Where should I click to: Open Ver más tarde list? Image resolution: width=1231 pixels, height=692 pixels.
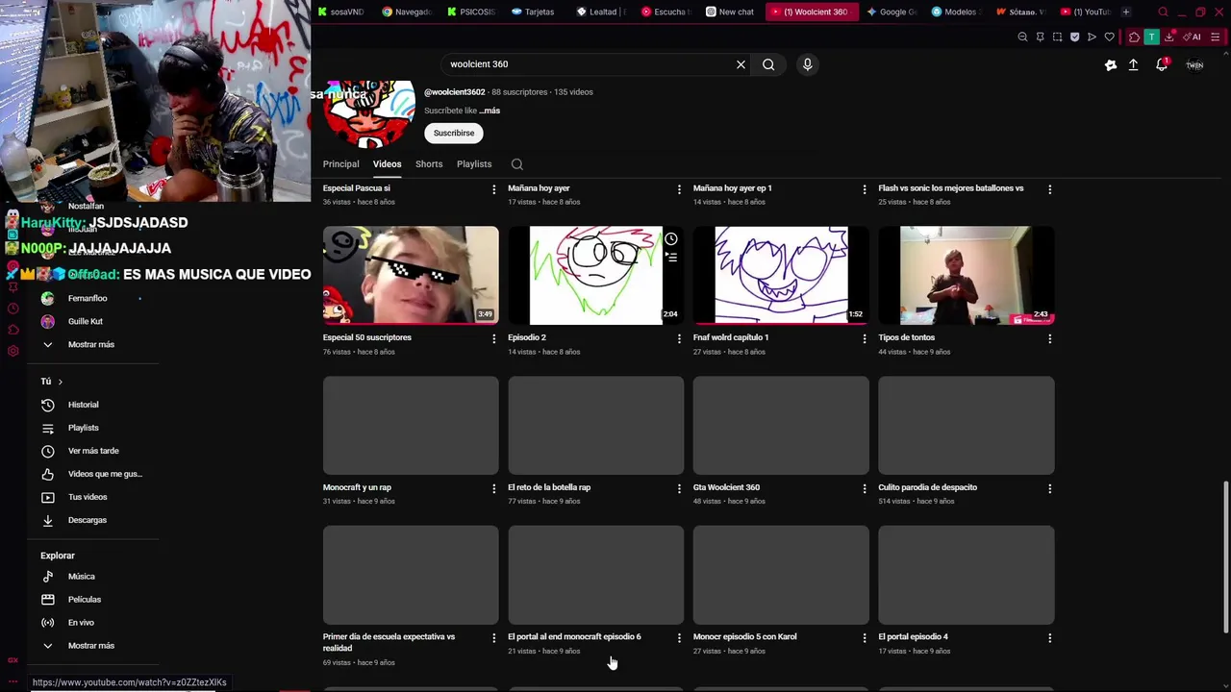(94, 451)
